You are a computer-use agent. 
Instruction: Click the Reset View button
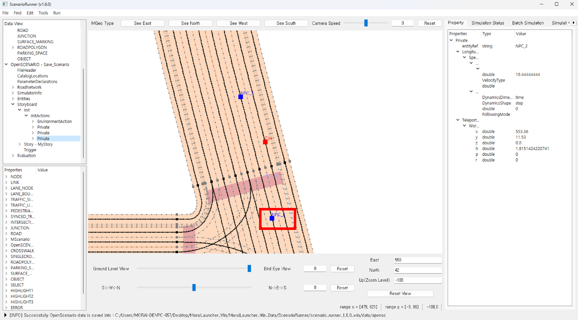click(400, 294)
